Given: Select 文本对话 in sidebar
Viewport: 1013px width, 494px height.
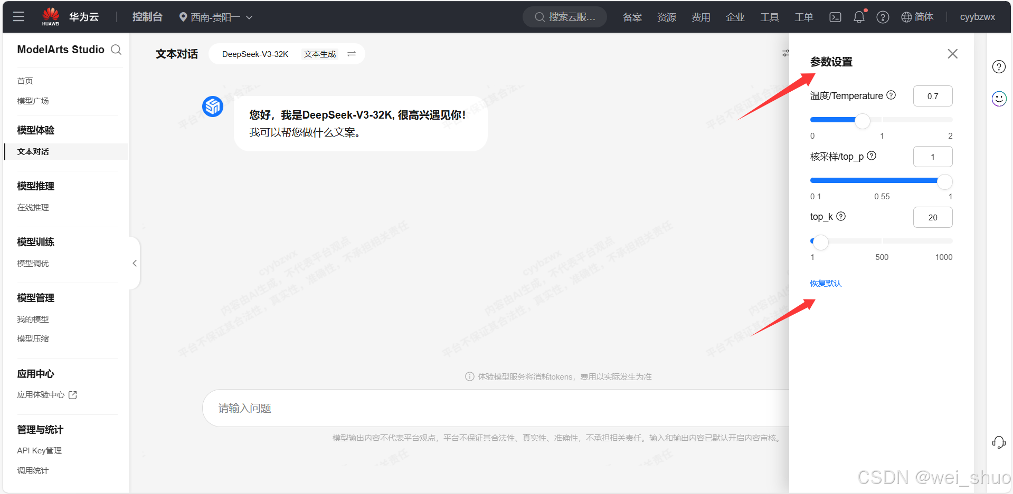Looking at the screenshot, I should click(67, 151).
